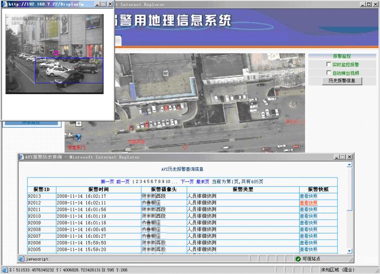Go to 下一页 in alarm query
Screen dimensions: 380x274
tap(187, 181)
